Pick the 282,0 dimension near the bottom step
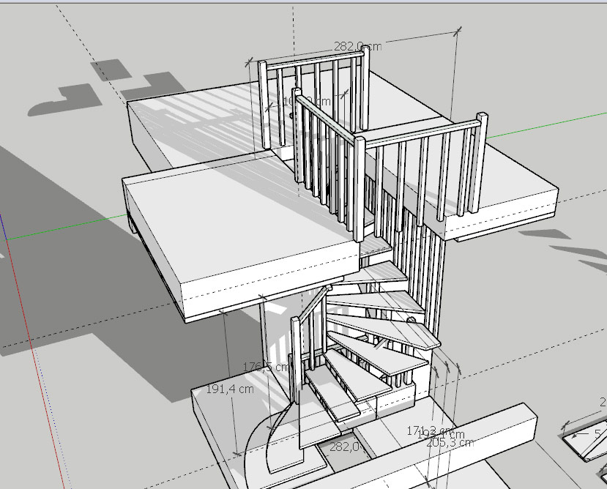Image resolution: width=607 pixels, height=489 pixels. tap(343, 446)
